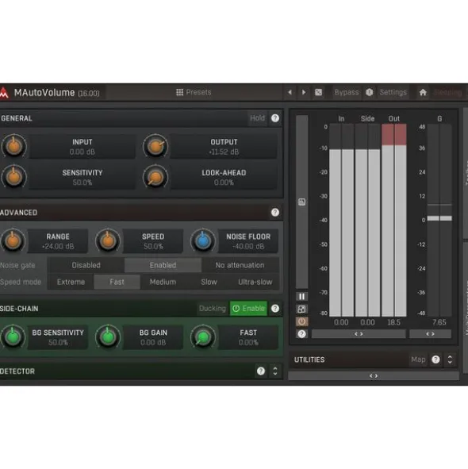The width and height of the screenshot is (468, 469).
Task: Click the randomize dice icon
Action: coord(319,92)
